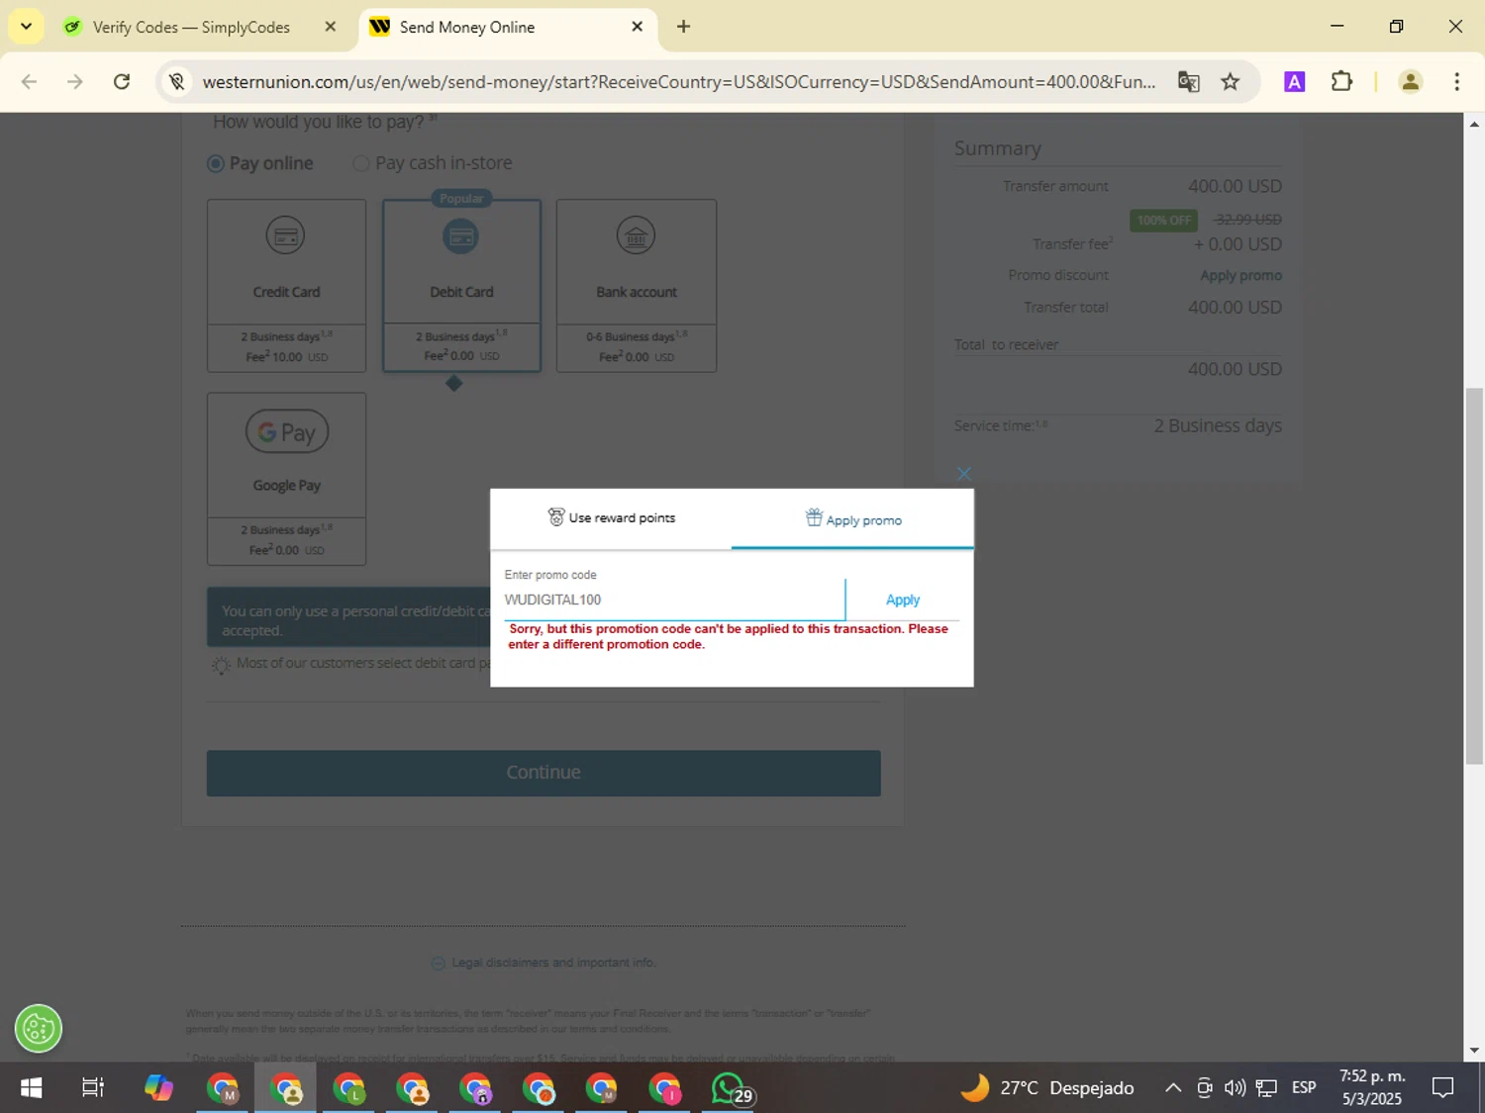Switch to the Use reward points tab
1485x1113 pixels.
(x=611, y=518)
